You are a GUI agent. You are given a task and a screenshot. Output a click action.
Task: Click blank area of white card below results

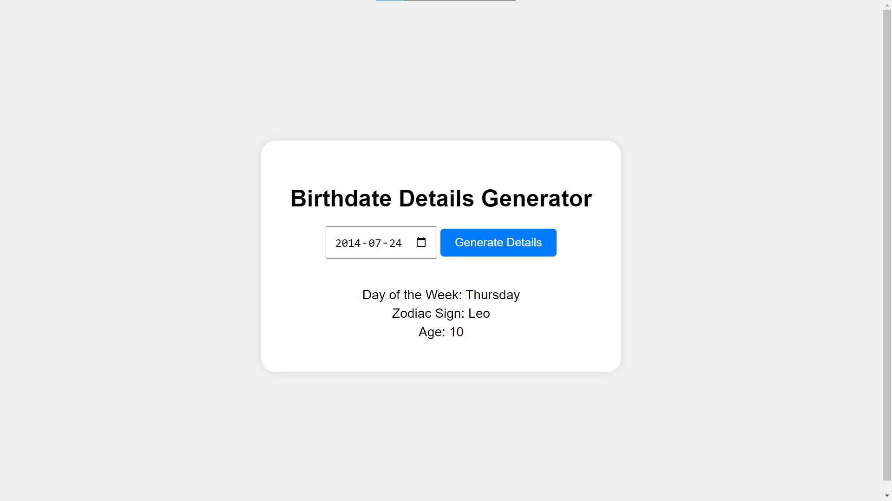[x=441, y=356]
